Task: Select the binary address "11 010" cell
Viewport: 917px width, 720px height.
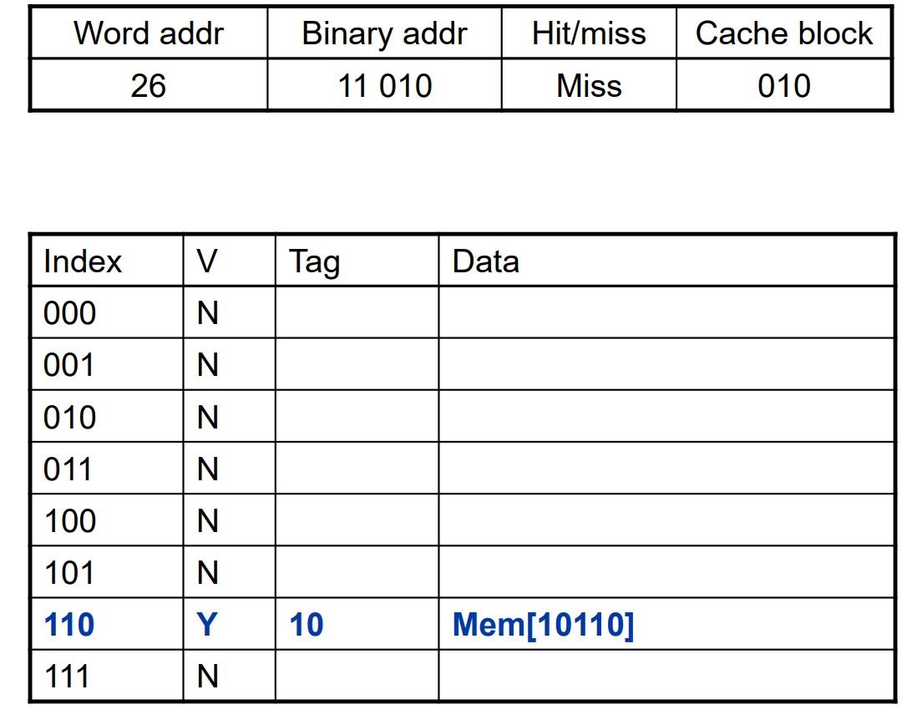Action: (384, 85)
